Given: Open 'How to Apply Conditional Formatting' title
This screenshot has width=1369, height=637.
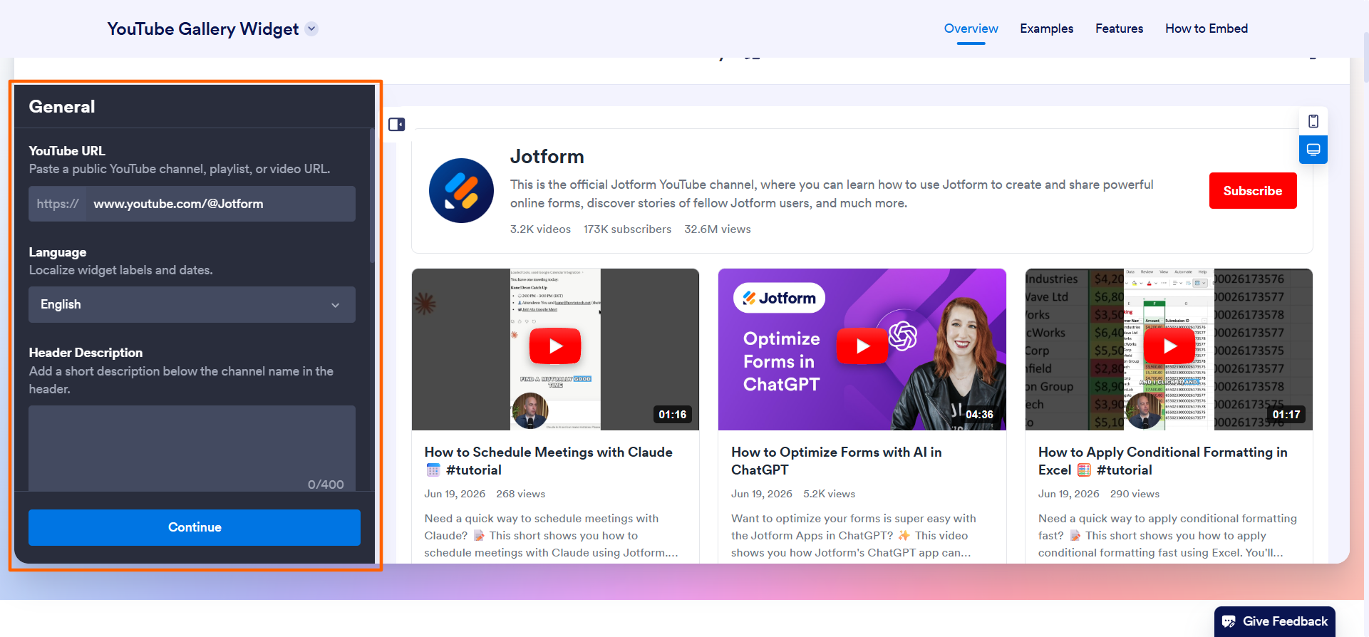Looking at the screenshot, I should [1163, 461].
